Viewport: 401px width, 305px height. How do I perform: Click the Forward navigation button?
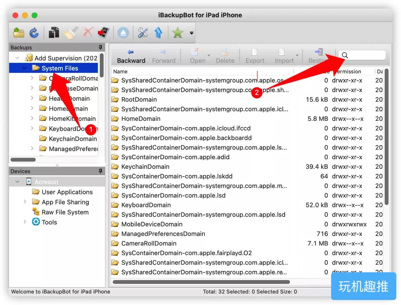pos(164,56)
